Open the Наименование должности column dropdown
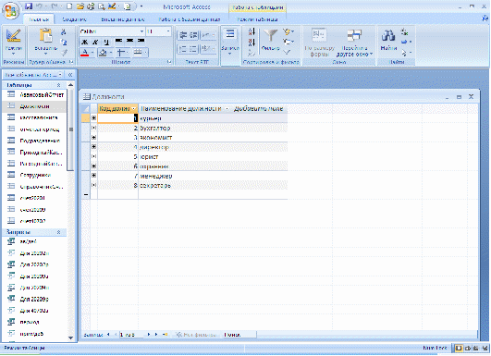Viewport: 491px width, 356px height. click(x=227, y=108)
